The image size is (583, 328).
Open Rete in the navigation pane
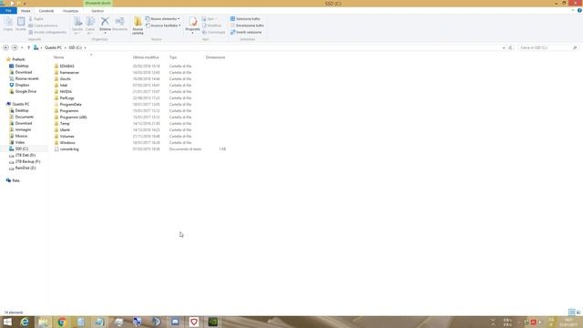coord(15,180)
